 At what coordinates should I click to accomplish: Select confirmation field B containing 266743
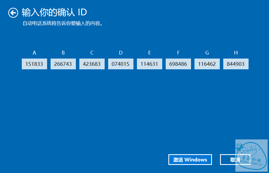(63, 64)
